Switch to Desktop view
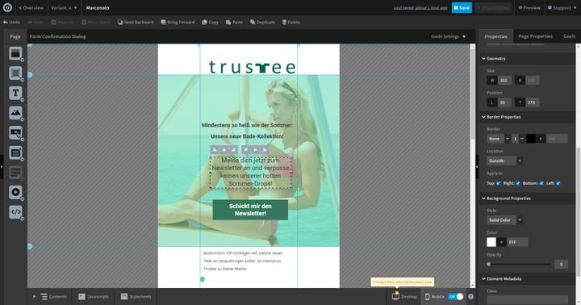 [404, 297]
